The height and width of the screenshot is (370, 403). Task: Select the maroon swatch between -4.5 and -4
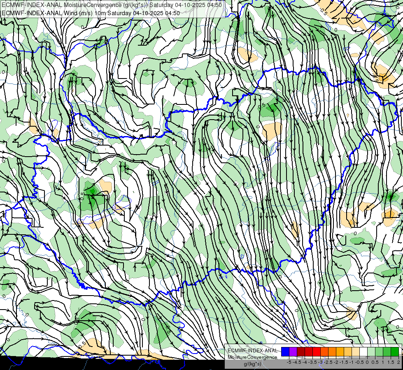tap(301, 351)
